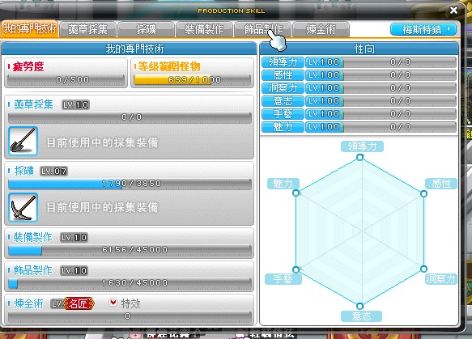Click the pickaxe icon under 採礦

click(x=23, y=208)
